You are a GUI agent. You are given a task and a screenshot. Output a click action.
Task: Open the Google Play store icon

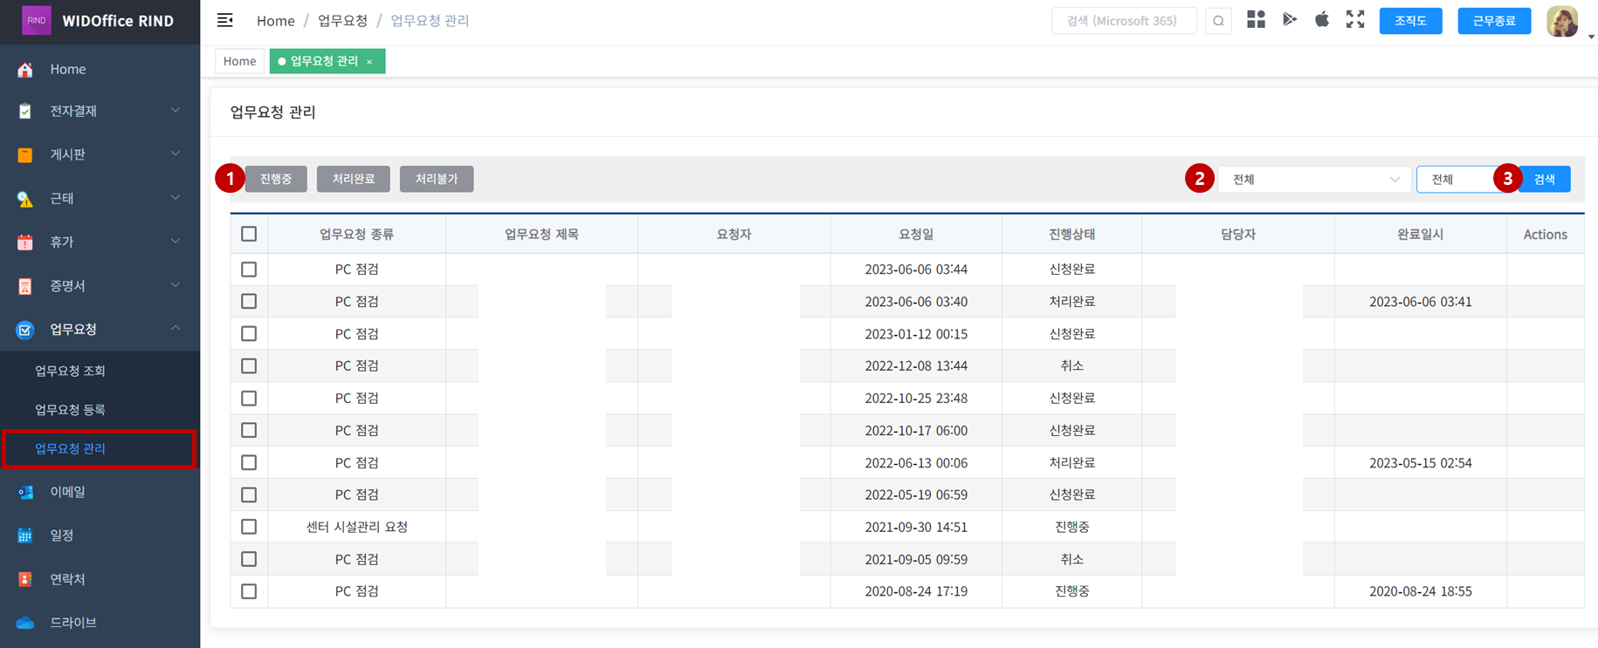point(1289,20)
